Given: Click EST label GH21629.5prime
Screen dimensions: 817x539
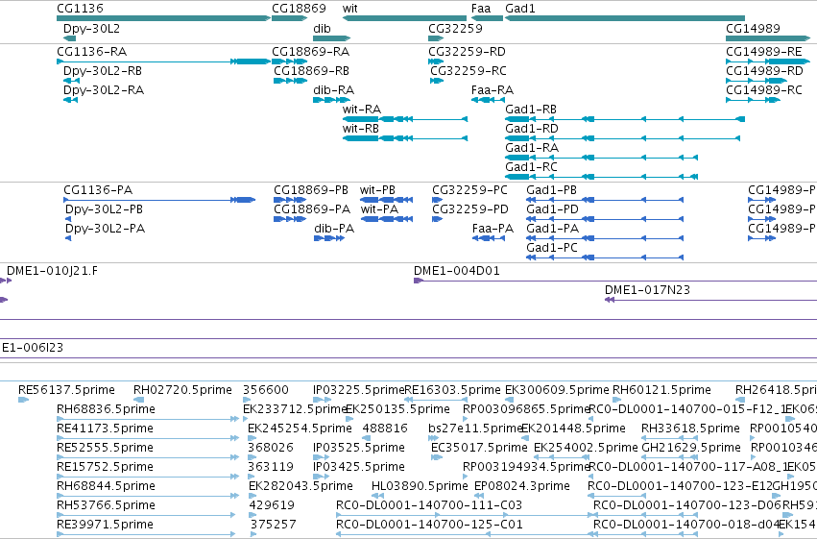Looking at the screenshot, I should pos(691,448).
